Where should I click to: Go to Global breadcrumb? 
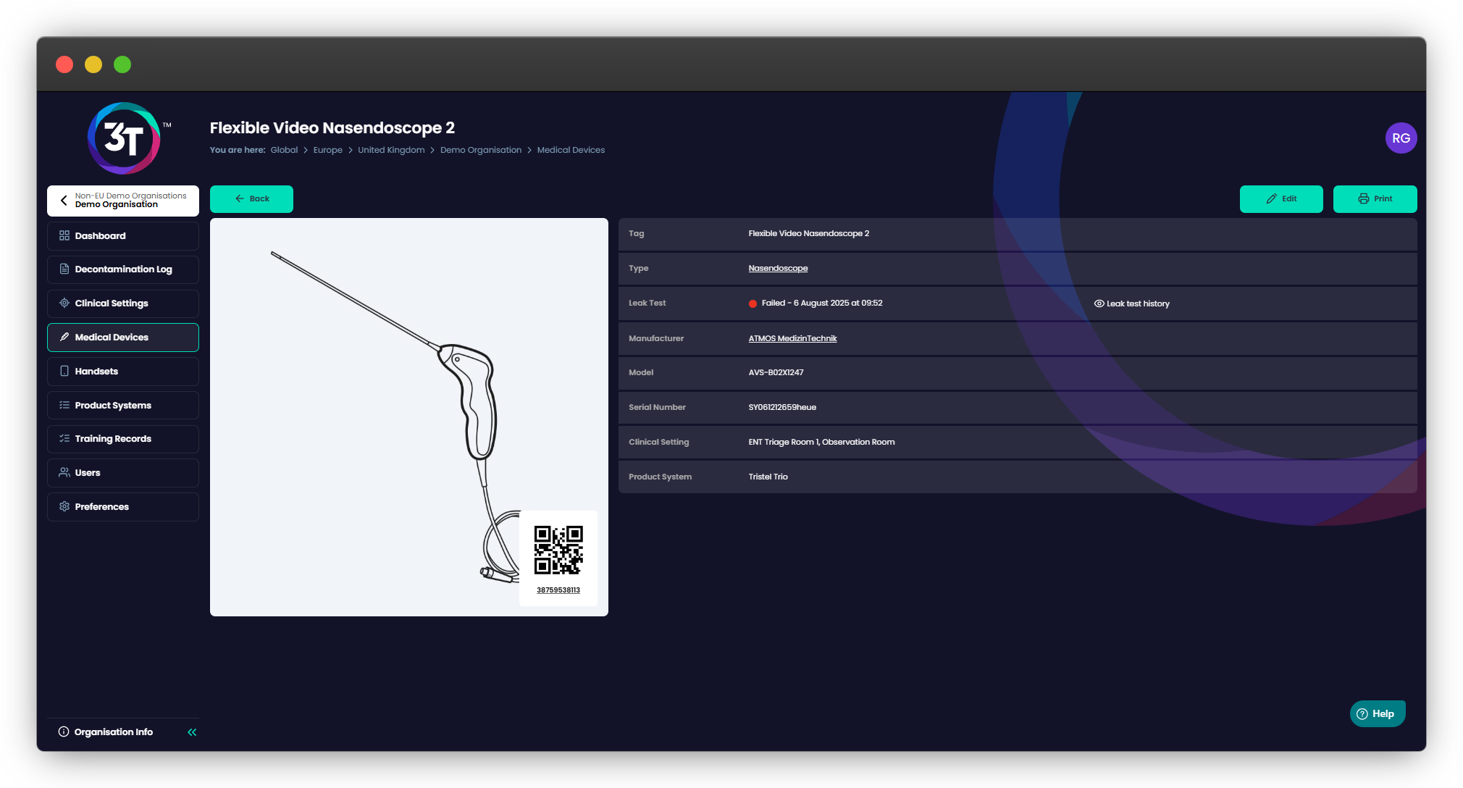pos(284,150)
